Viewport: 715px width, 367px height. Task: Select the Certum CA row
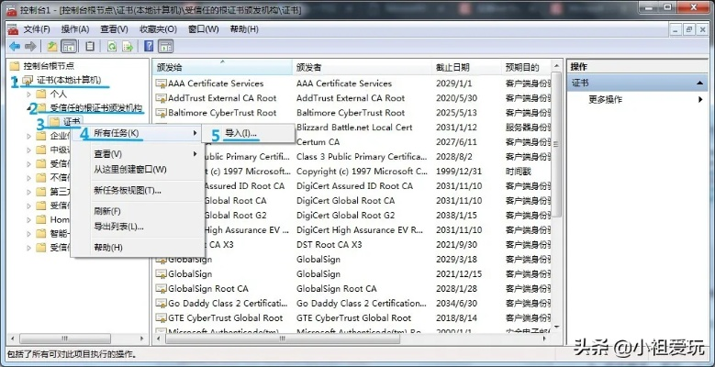[x=352, y=142]
